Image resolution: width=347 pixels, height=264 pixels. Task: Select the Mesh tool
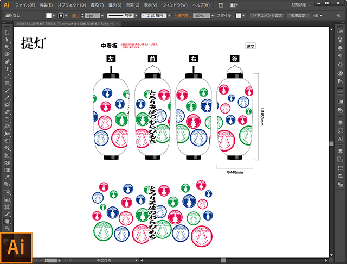pyautogui.click(x=7, y=163)
